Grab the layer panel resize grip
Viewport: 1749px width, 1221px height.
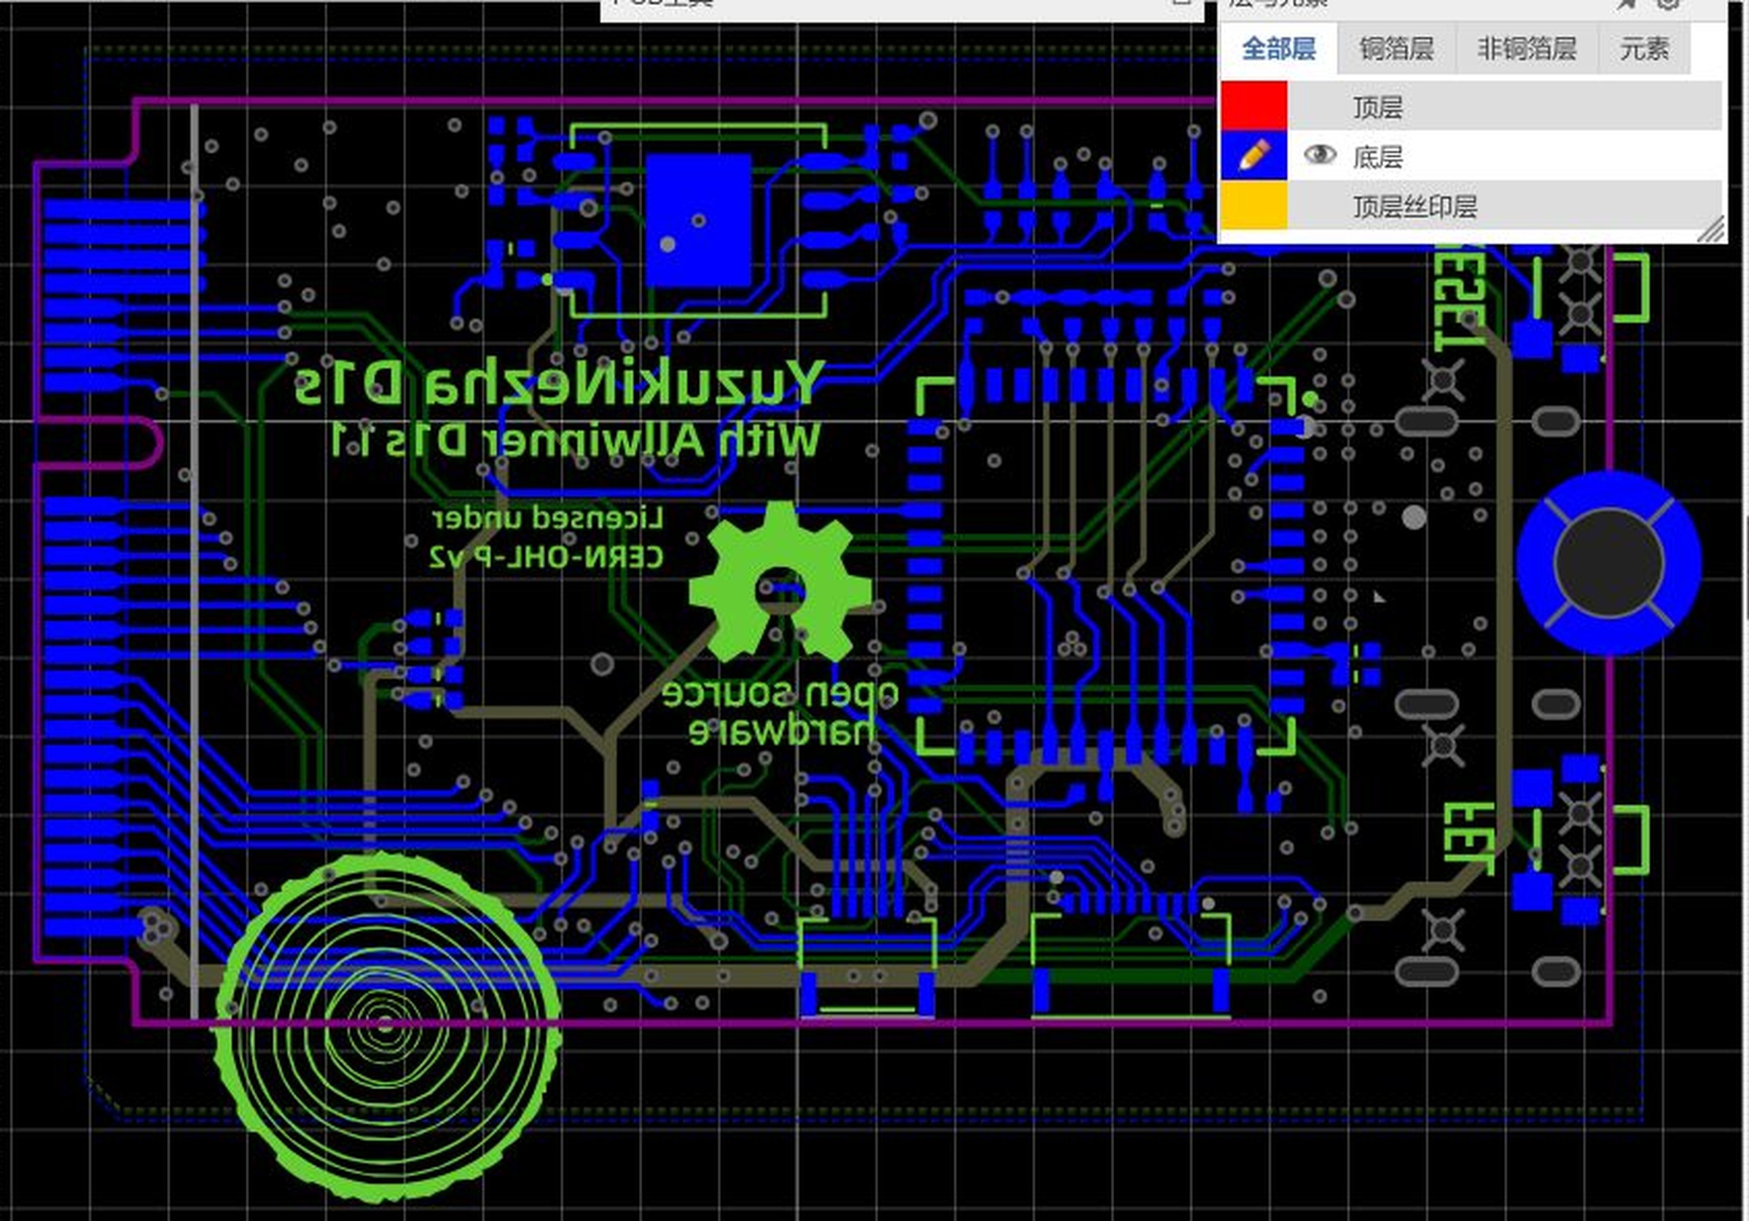[x=1711, y=229]
